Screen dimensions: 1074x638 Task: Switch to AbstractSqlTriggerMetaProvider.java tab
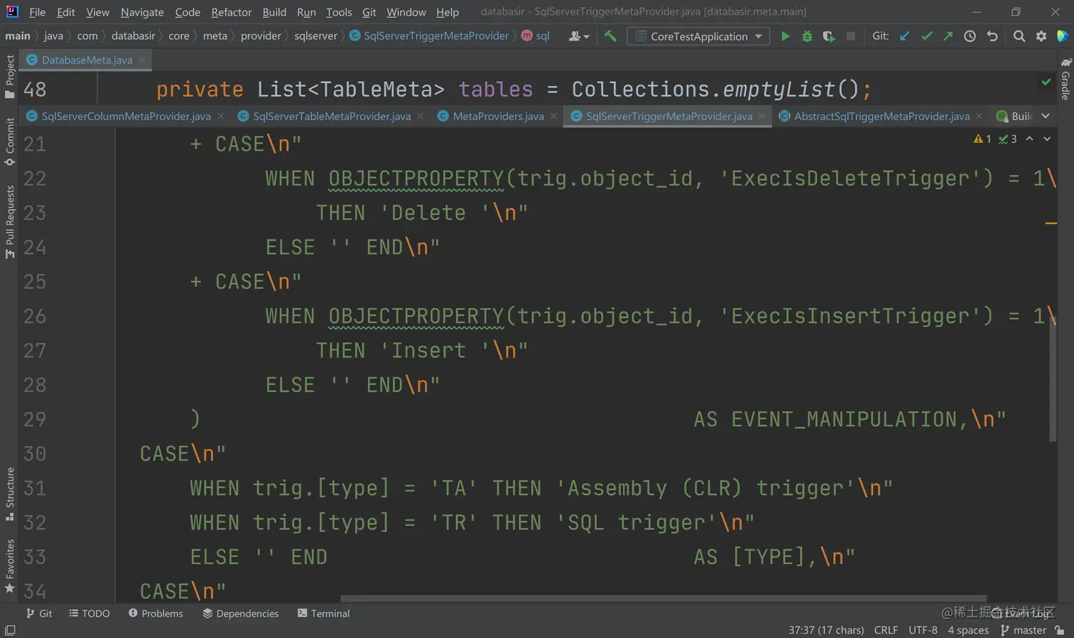[881, 116]
